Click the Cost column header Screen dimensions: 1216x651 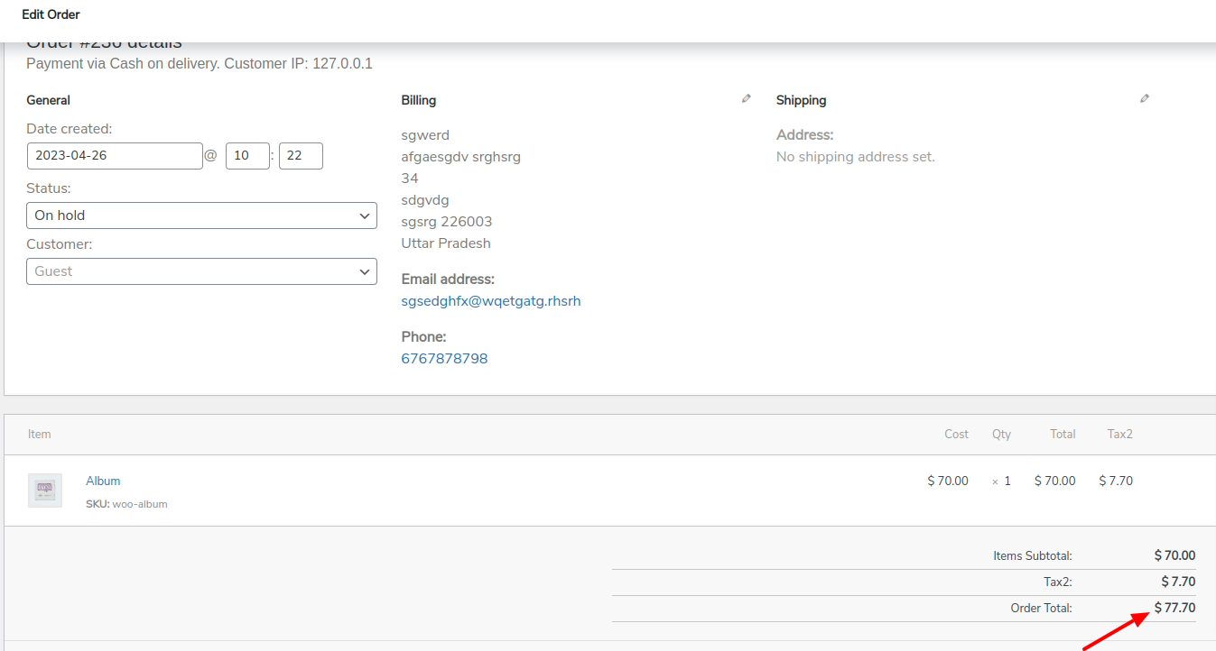(956, 435)
